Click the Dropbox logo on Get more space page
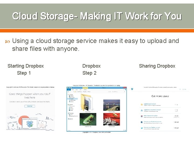The height and width of the screenshot is (146, 194). click(x=132, y=89)
